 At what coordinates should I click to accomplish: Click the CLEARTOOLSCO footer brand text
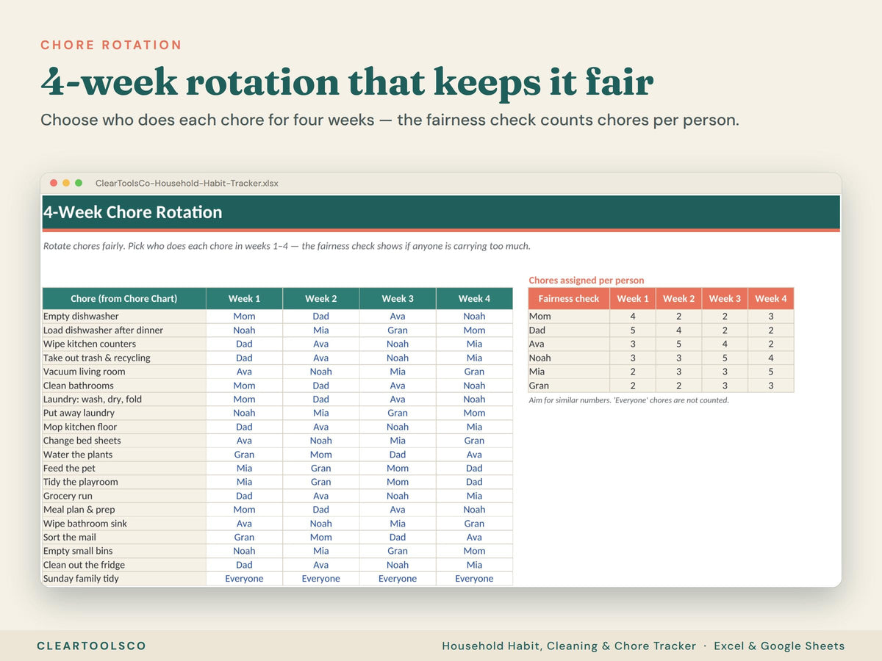(x=92, y=646)
